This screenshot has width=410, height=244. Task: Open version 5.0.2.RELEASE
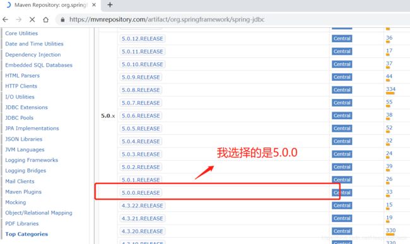pos(141,167)
